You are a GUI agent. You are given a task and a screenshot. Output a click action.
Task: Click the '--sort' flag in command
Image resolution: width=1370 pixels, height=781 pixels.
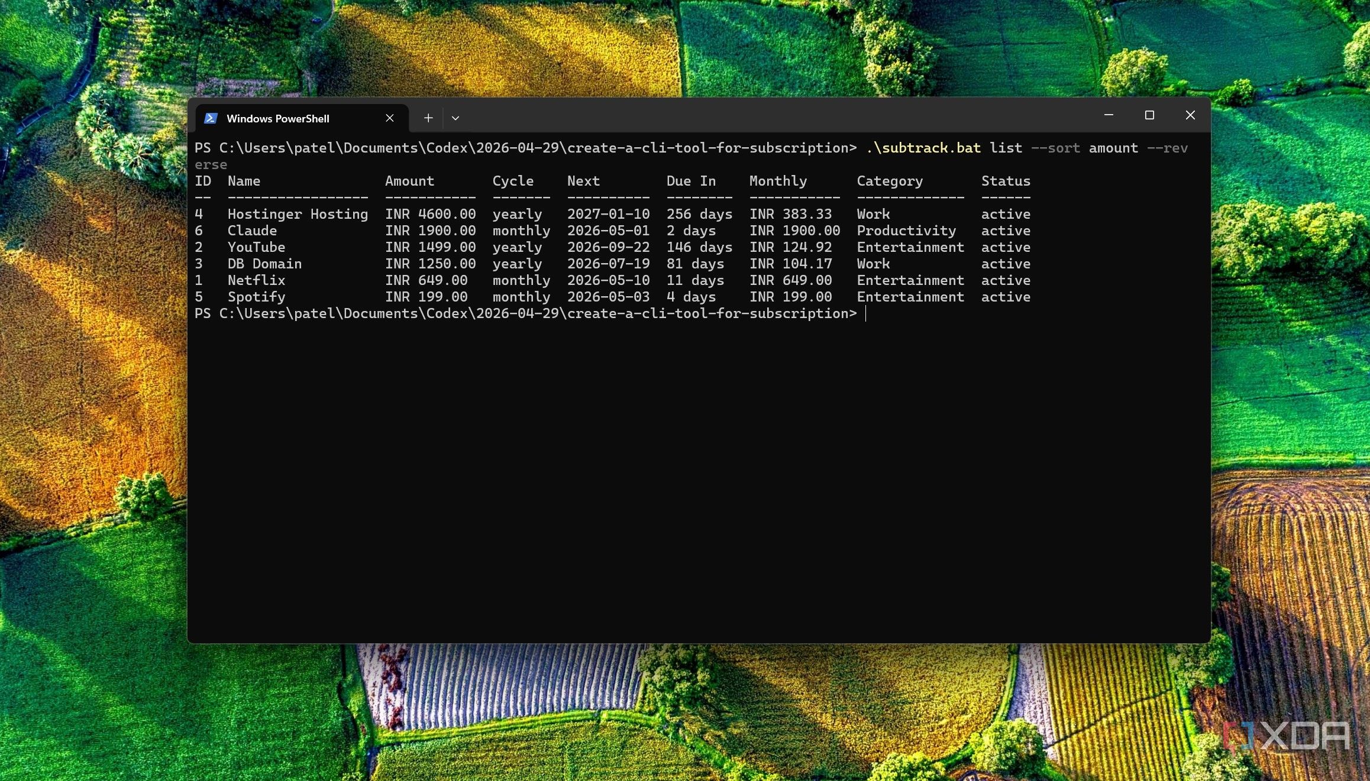1055,148
